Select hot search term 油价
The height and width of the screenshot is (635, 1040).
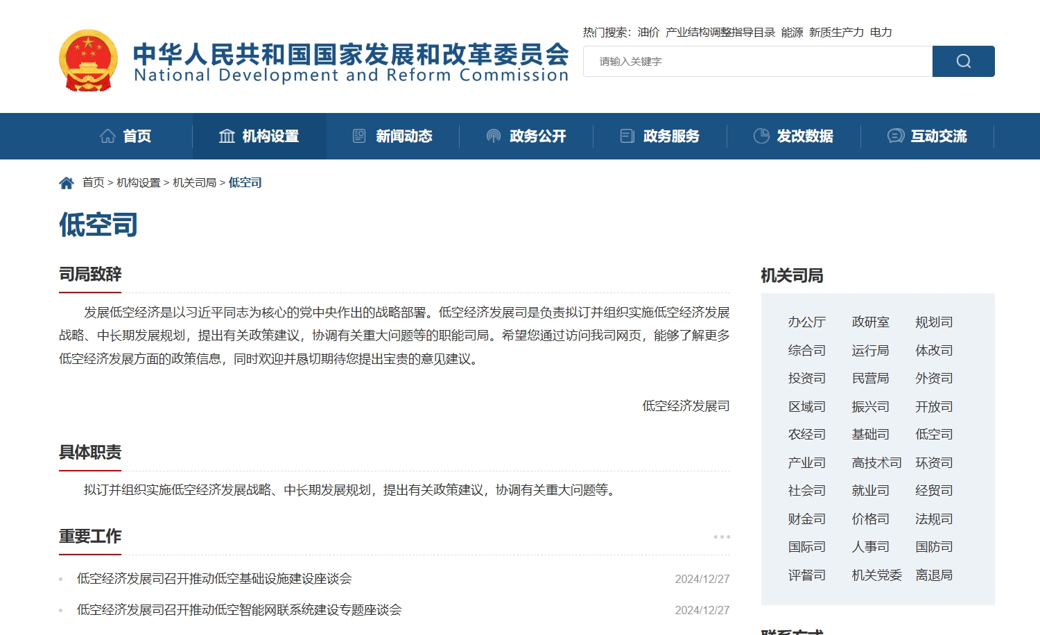[x=648, y=33]
